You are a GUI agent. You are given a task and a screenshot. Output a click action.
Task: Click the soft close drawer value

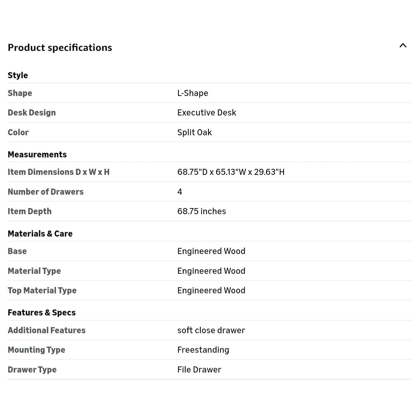tap(211, 330)
